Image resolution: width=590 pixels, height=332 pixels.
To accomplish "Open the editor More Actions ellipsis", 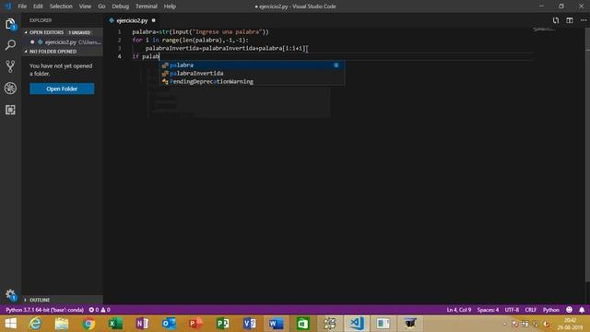I will (584, 20).
